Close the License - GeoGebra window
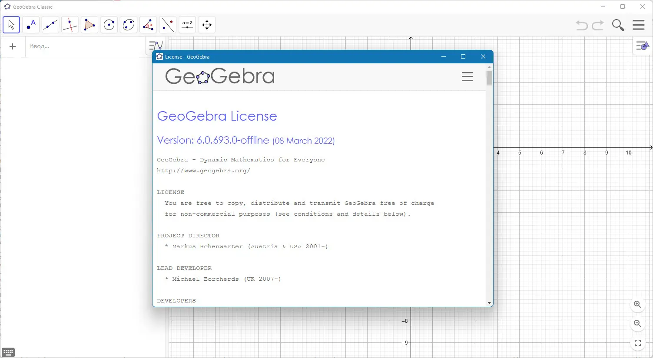 (483, 56)
